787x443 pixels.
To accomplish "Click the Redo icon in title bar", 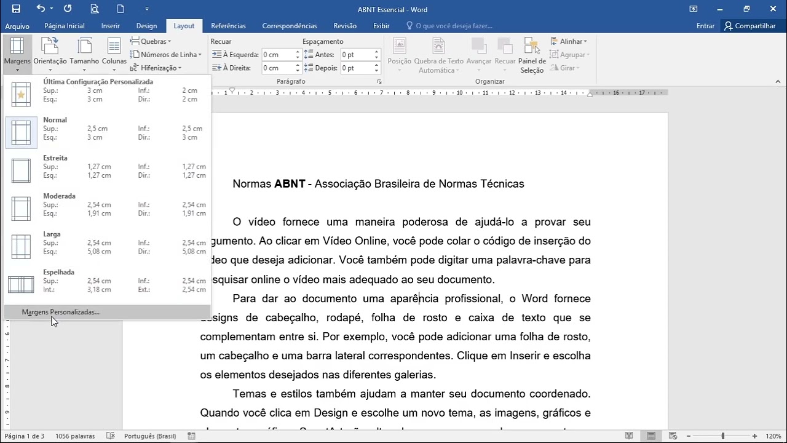I will 68,9.
